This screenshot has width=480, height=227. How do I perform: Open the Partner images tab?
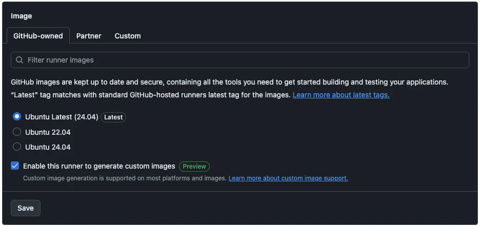[x=89, y=36]
